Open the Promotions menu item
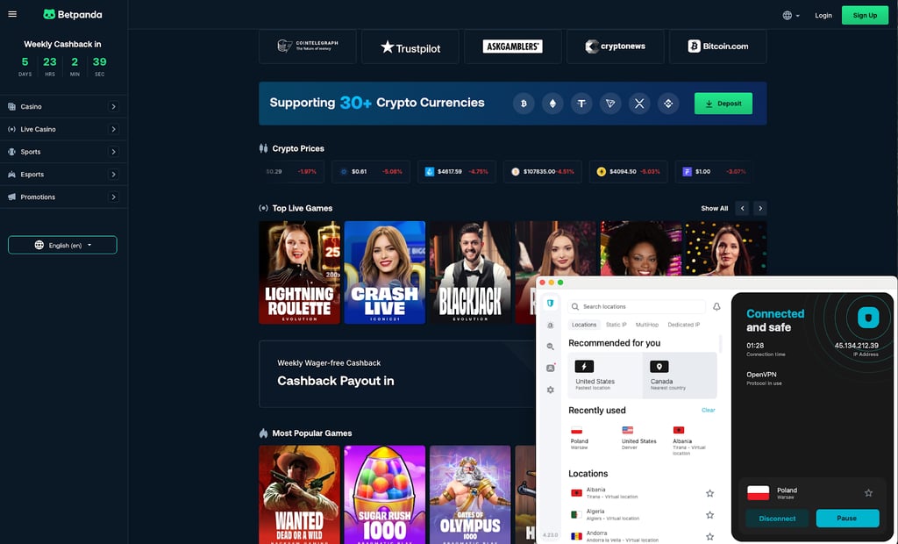Screen dimensions: 898x544 [x=38, y=197]
